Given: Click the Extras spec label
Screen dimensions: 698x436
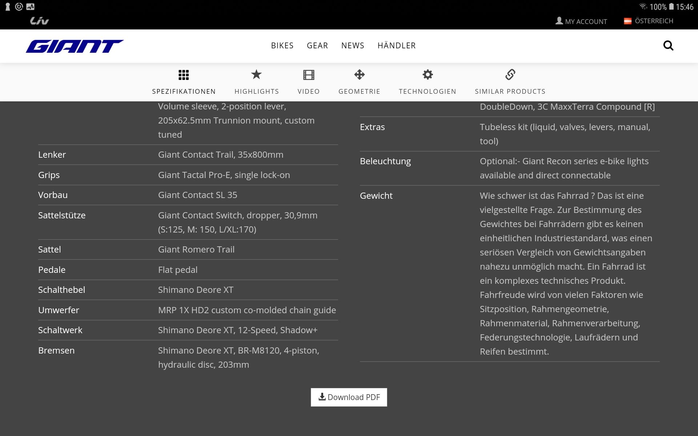Looking at the screenshot, I should 372,127.
